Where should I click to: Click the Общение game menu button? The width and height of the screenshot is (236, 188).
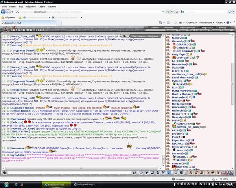pyautogui.click(x=168, y=27)
